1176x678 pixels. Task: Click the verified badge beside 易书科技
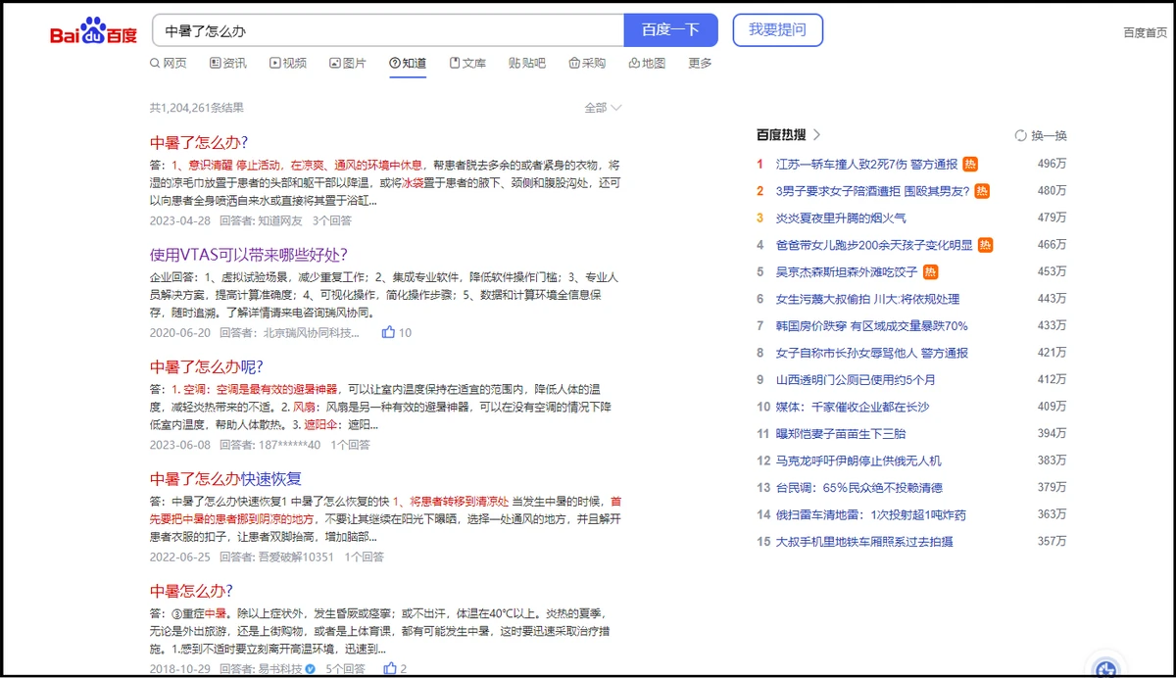click(310, 669)
